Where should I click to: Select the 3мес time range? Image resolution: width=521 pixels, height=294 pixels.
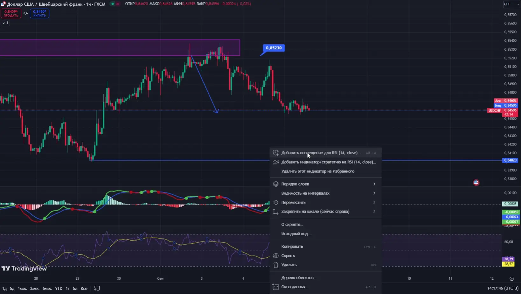coord(35,288)
